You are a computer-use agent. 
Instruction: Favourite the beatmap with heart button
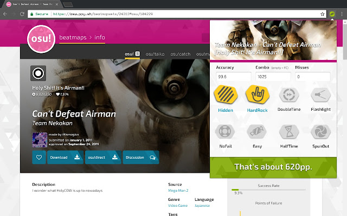[x=39, y=157]
